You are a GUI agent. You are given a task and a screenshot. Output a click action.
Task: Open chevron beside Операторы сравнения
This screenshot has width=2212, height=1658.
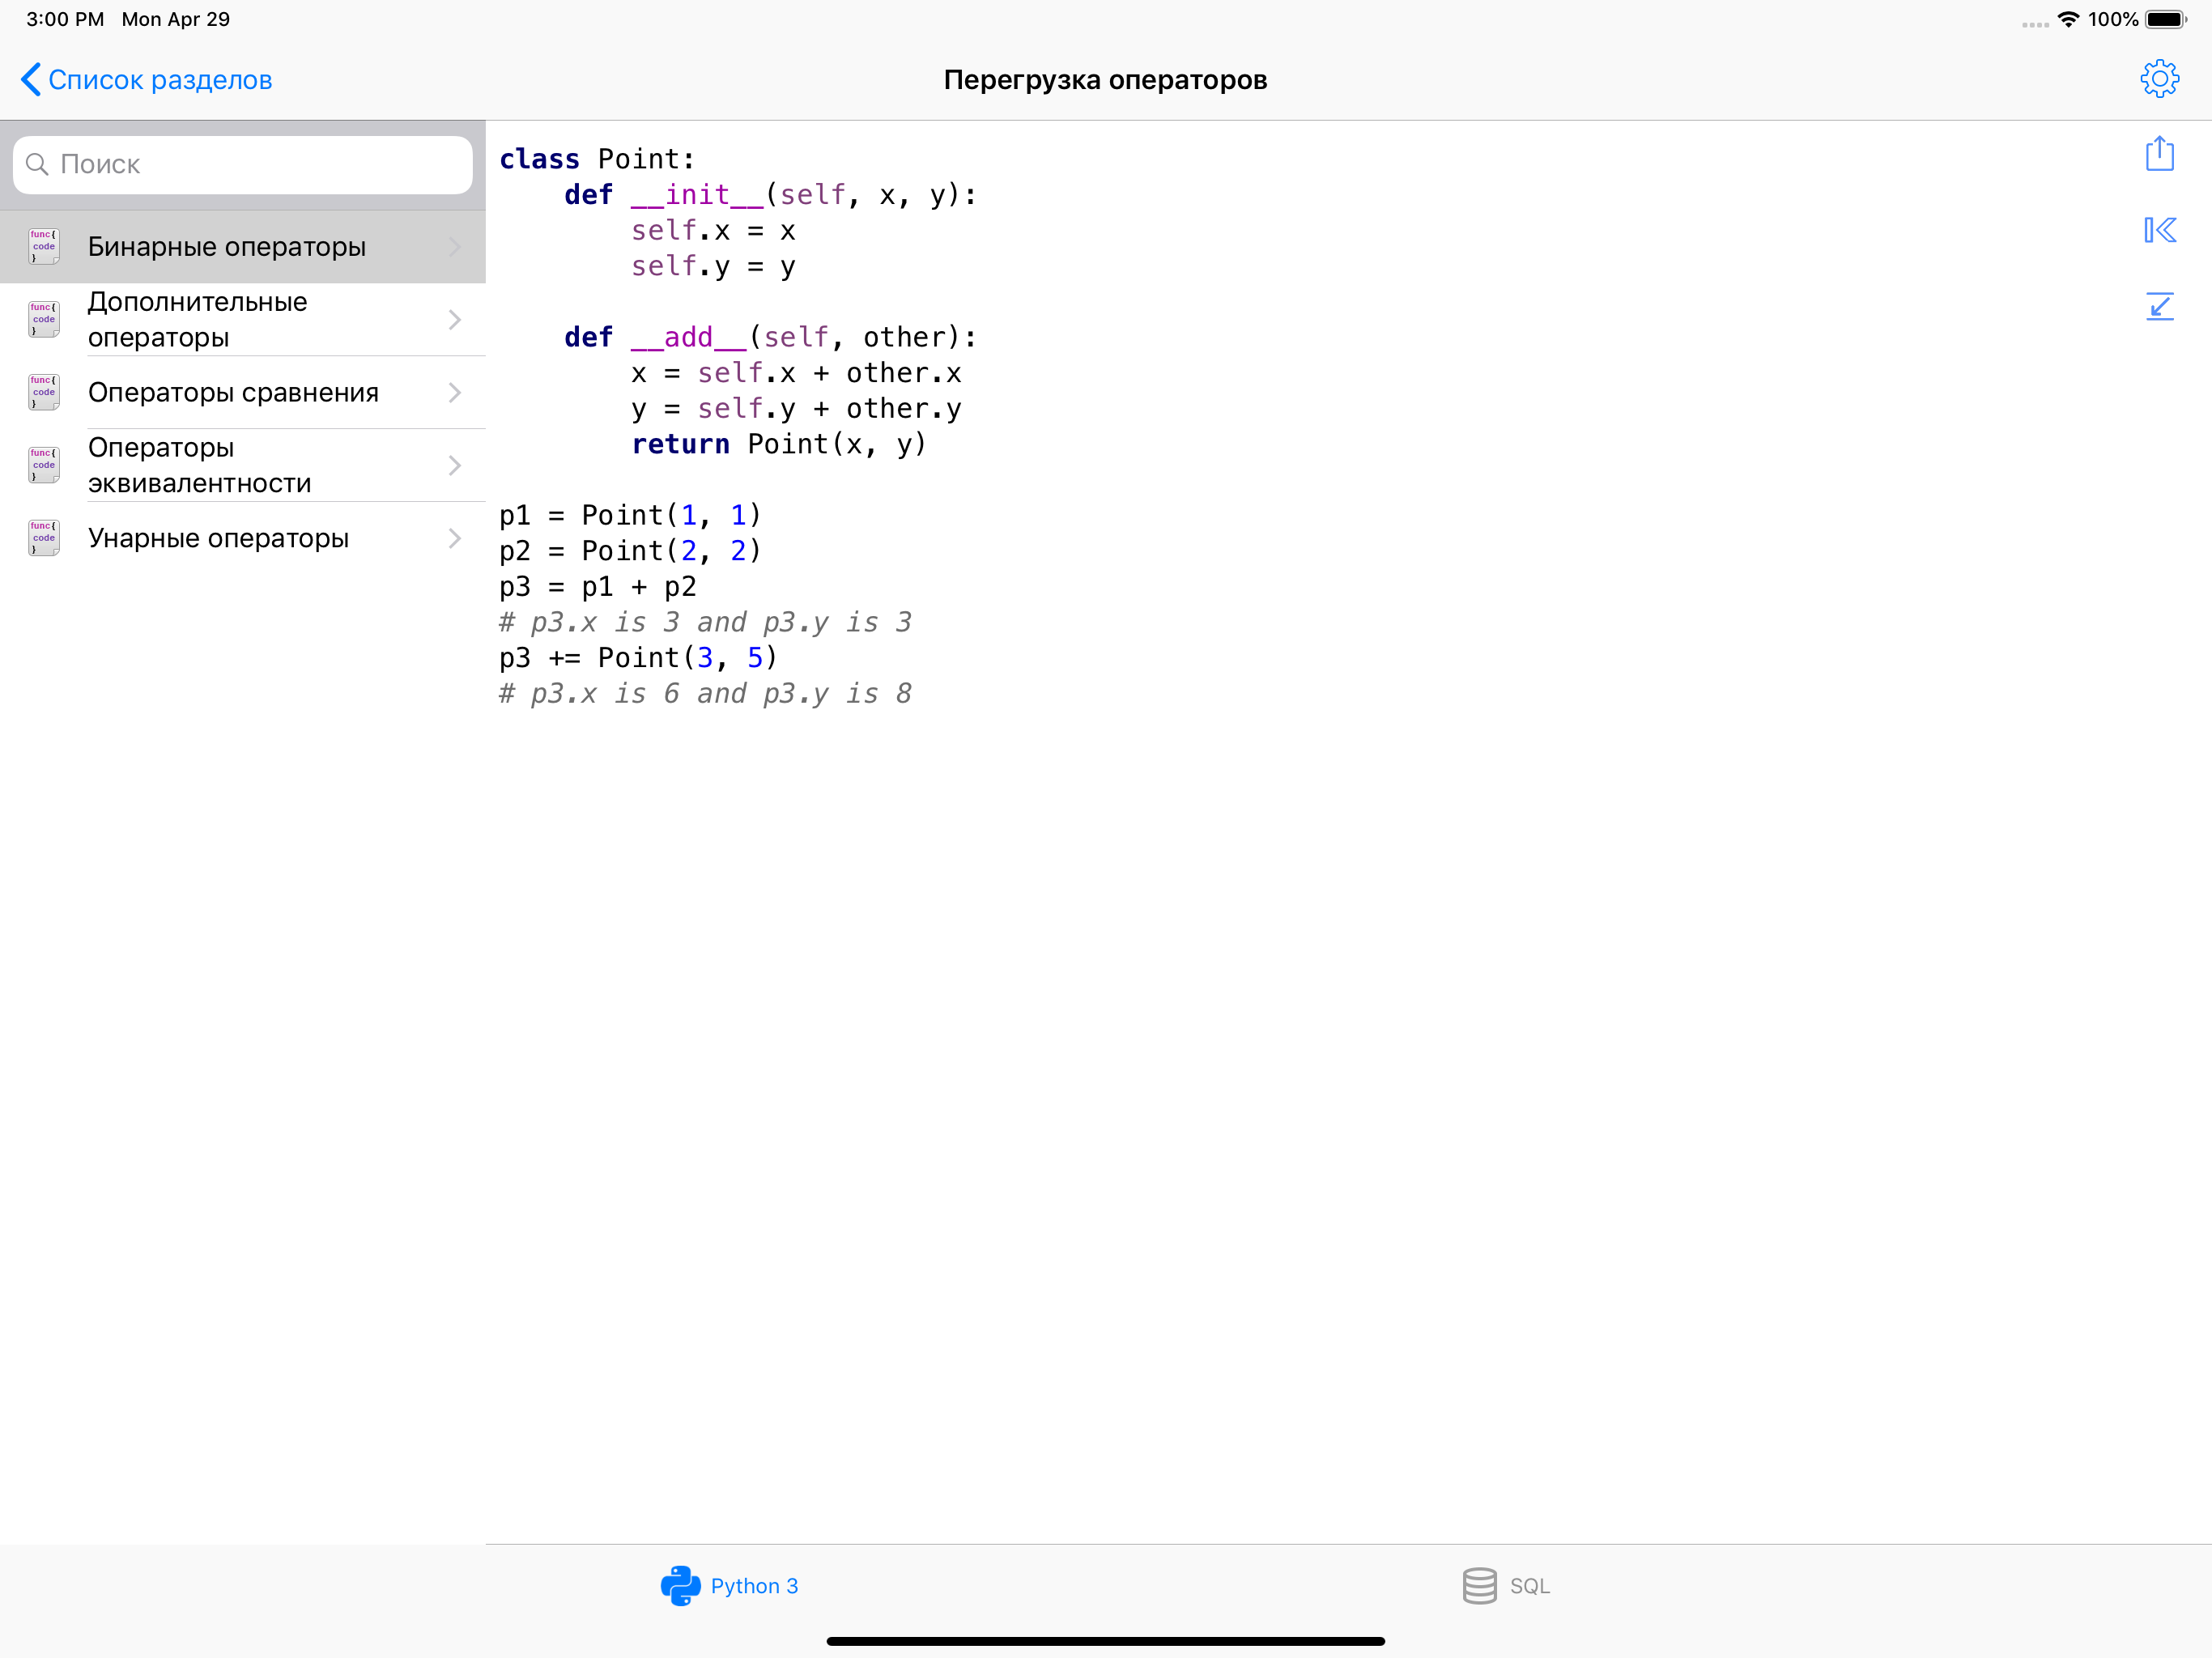455,392
